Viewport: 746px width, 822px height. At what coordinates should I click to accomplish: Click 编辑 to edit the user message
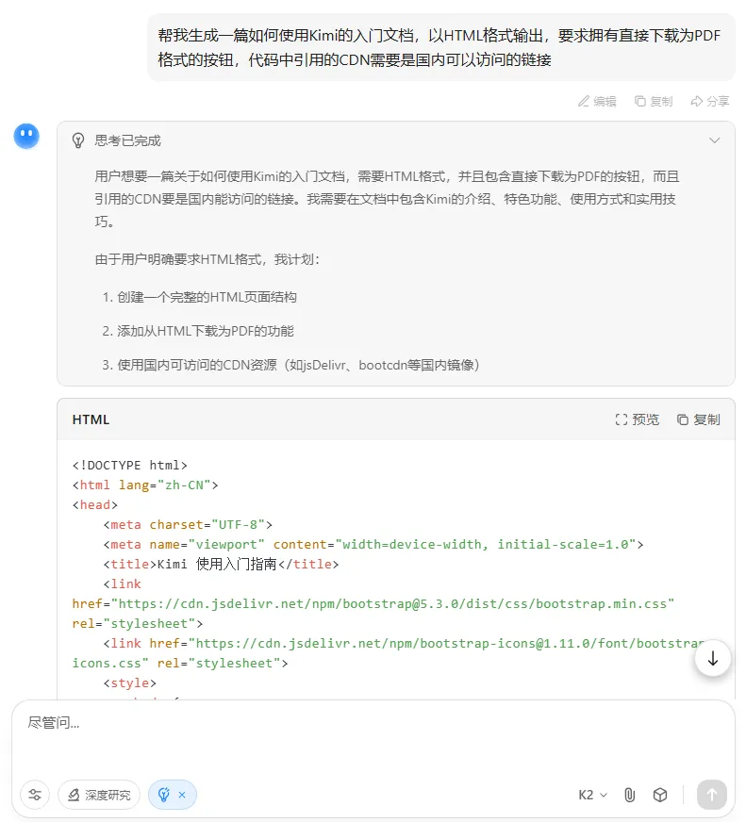597,101
